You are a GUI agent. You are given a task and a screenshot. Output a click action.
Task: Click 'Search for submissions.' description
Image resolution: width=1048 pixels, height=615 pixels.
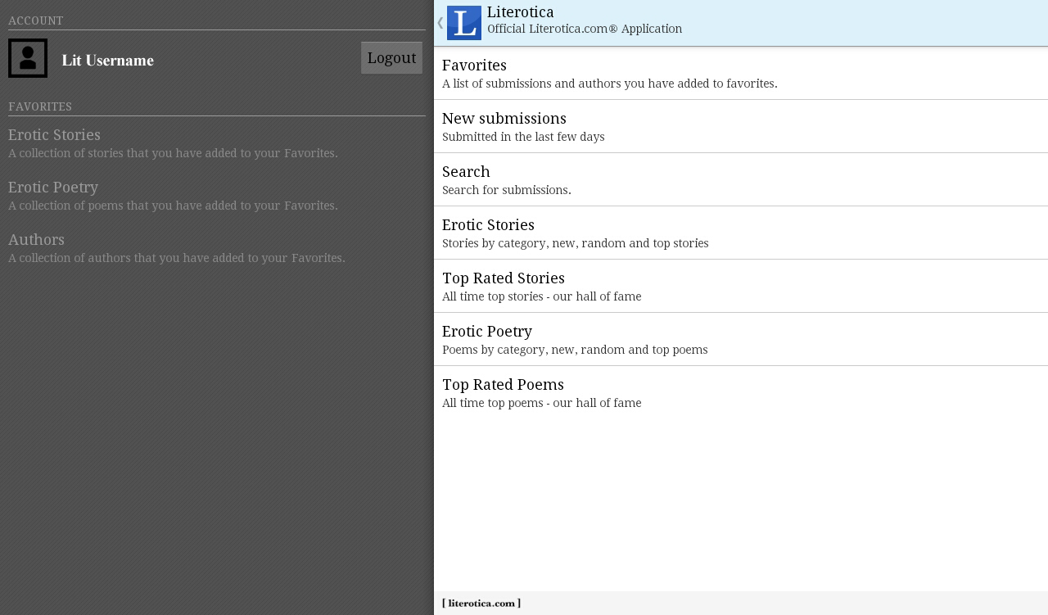507,190
